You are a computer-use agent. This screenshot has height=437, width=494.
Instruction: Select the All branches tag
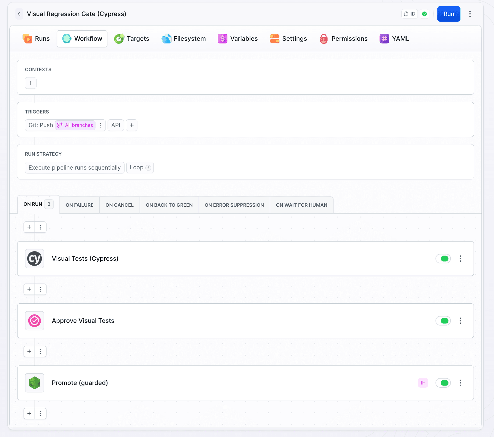click(75, 125)
